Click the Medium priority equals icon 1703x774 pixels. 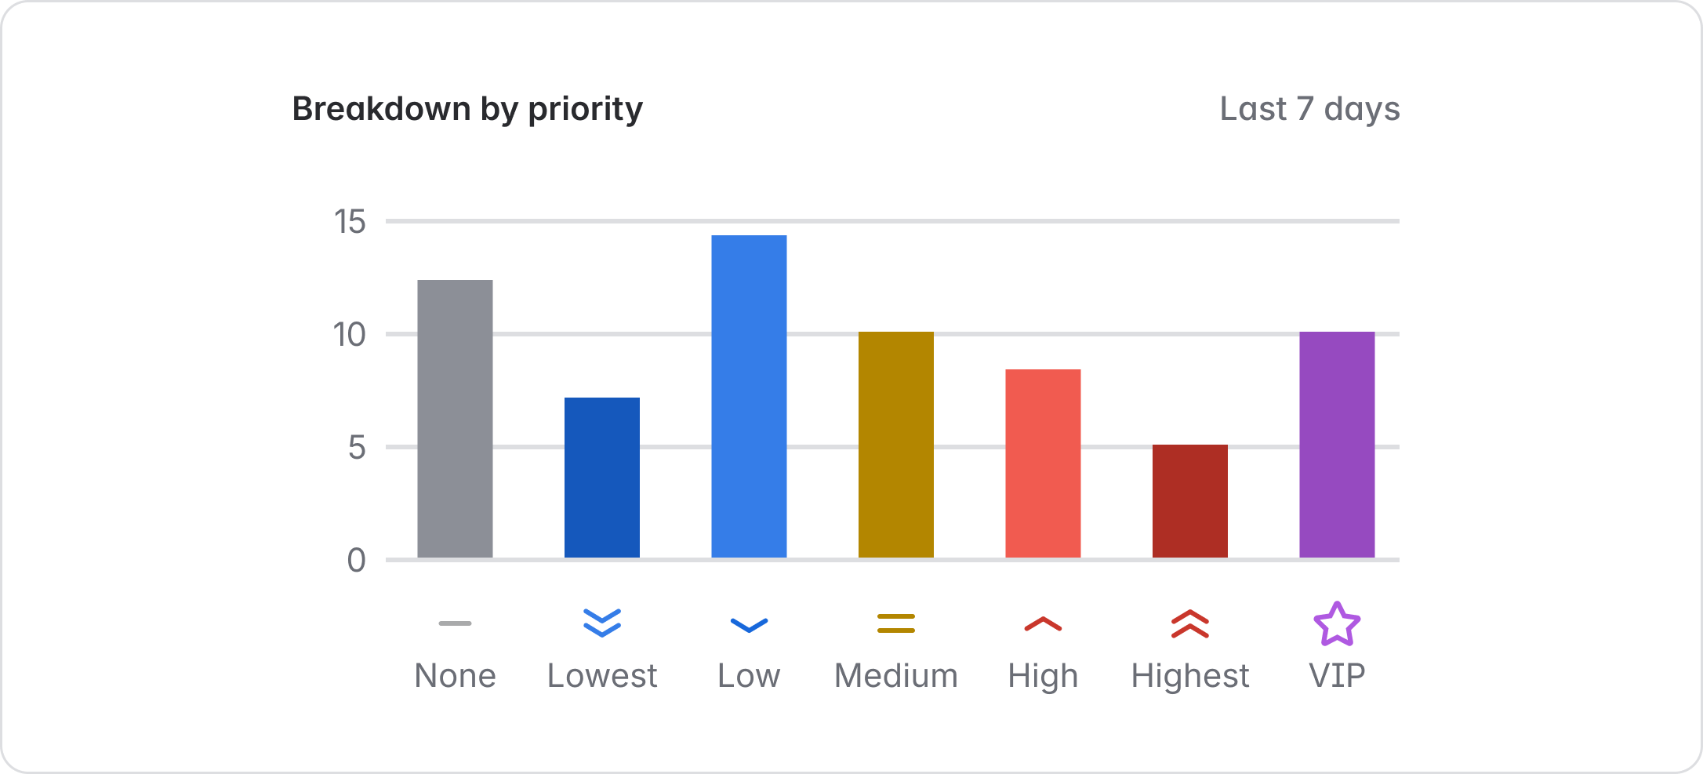(x=896, y=623)
